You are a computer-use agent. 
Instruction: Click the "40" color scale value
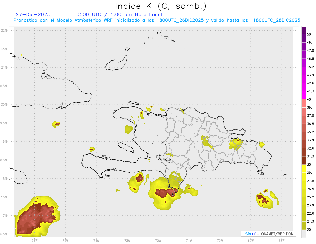coord(309,99)
